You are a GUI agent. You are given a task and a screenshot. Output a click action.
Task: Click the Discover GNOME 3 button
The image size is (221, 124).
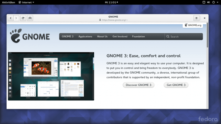click(139, 85)
